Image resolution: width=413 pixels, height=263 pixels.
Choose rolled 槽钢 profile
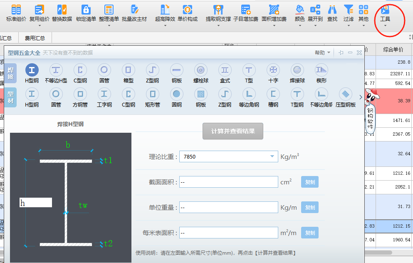pyautogui.click(x=273, y=97)
